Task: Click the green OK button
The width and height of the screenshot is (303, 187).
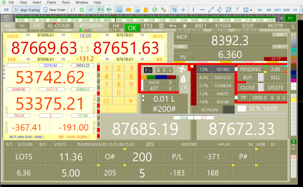Action: [x=132, y=28]
